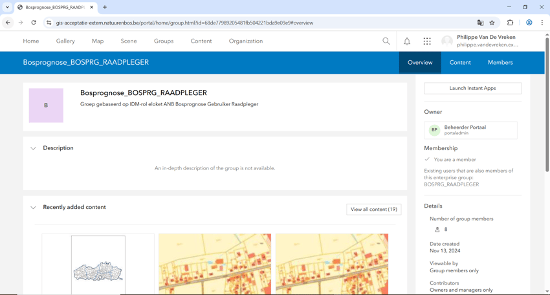Reload the page
This screenshot has width=550, height=295.
[x=34, y=23]
